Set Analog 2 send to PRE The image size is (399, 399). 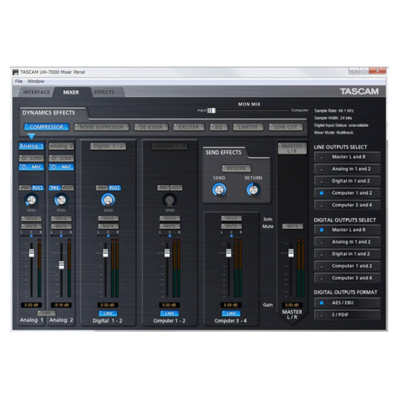click(55, 188)
